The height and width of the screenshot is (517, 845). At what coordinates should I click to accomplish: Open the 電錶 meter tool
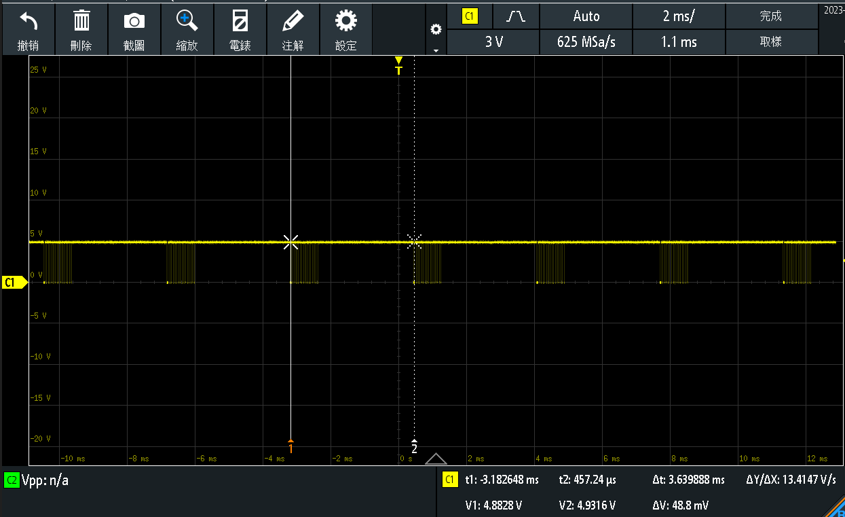tap(240, 29)
